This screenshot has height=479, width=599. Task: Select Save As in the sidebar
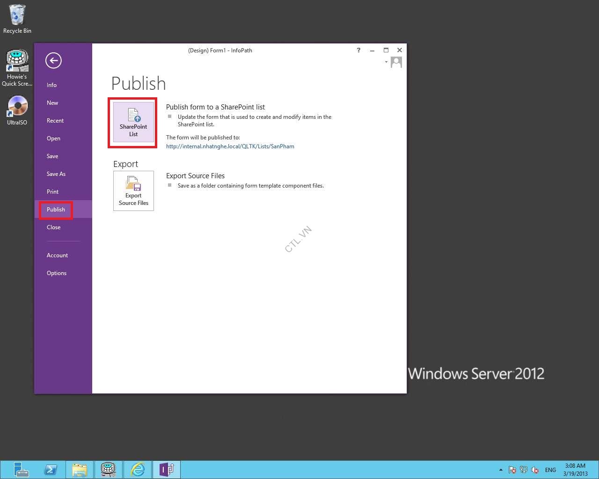(x=56, y=174)
